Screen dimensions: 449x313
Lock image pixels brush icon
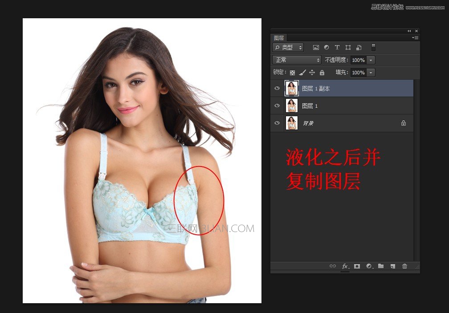[x=302, y=73]
